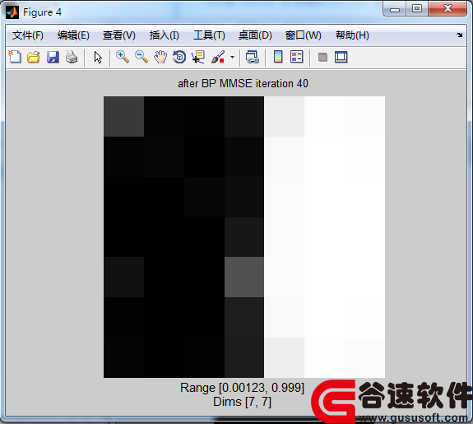Click the Link Plot icon
The width and height of the screenshot is (473, 424).
(x=253, y=57)
